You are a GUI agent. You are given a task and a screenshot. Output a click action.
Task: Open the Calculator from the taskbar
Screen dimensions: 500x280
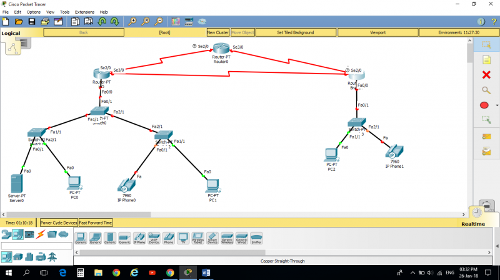[x=81, y=273]
